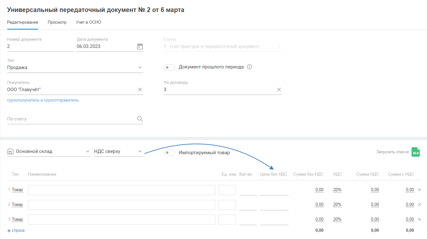
Task: Open the НДС сверху dropdown
Action: click(140, 152)
